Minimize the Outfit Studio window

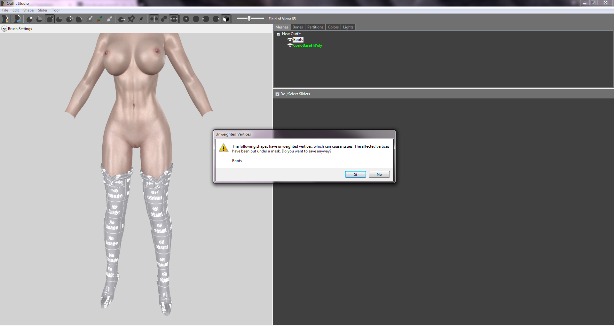[x=585, y=3]
